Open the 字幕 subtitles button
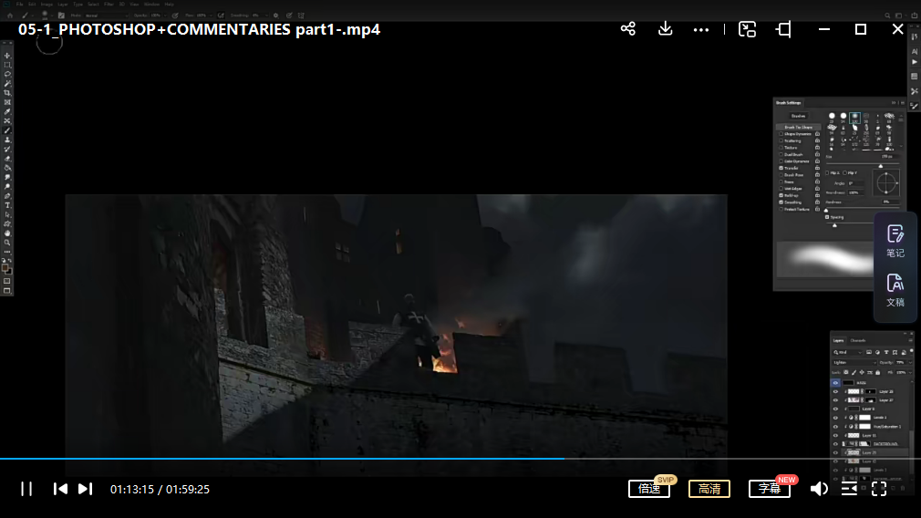921x518 pixels. (x=770, y=489)
